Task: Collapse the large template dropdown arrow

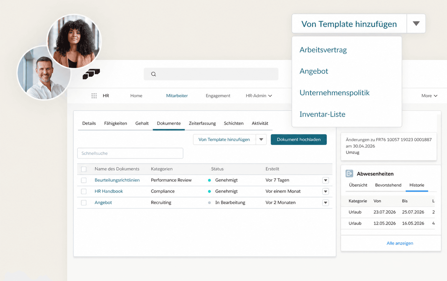Action: click(x=416, y=23)
